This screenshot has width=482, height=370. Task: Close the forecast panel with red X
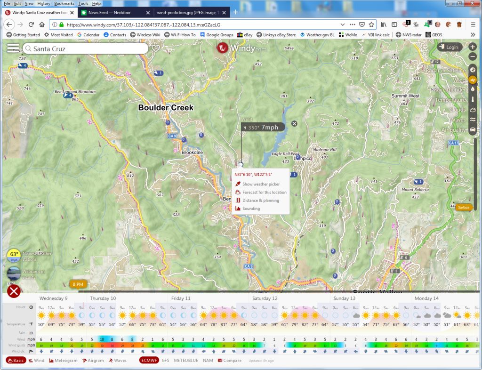tap(14, 291)
